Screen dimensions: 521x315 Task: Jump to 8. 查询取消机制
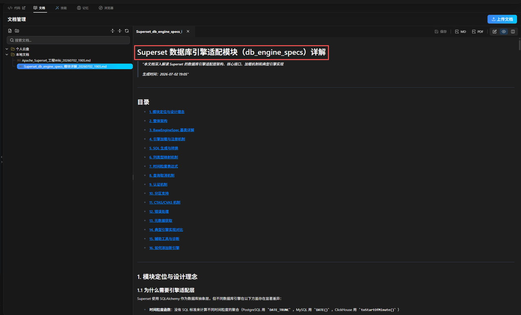tap(162, 176)
